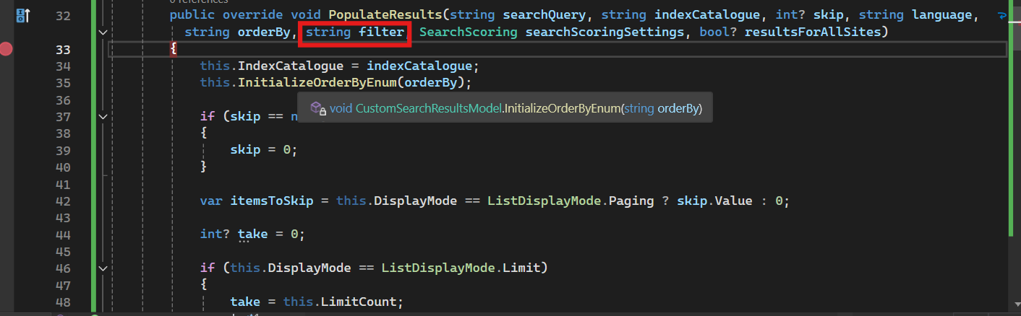This screenshot has height=316, width=1021.
Task: Collapse the line 37 if-skip block
Action: pyautogui.click(x=103, y=116)
